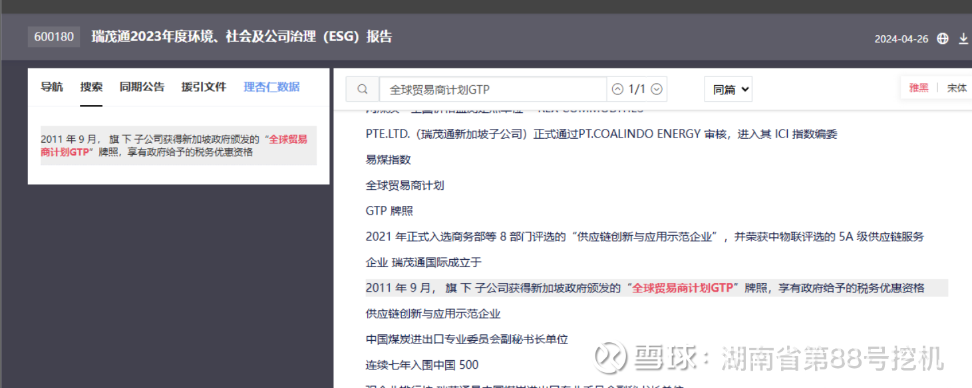
Task: Click the line starting with 2021 年正式入选商务部
Action: [x=645, y=237]
